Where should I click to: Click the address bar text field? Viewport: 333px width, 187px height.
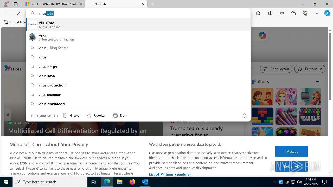(138, 13)
